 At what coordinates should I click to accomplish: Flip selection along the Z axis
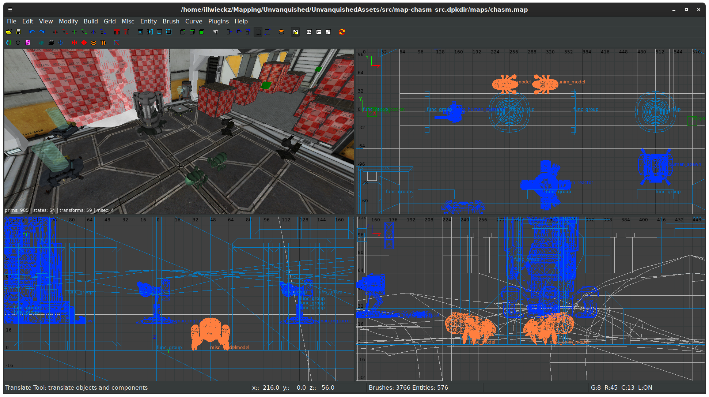pyautogui.click(x=94, y=32)
